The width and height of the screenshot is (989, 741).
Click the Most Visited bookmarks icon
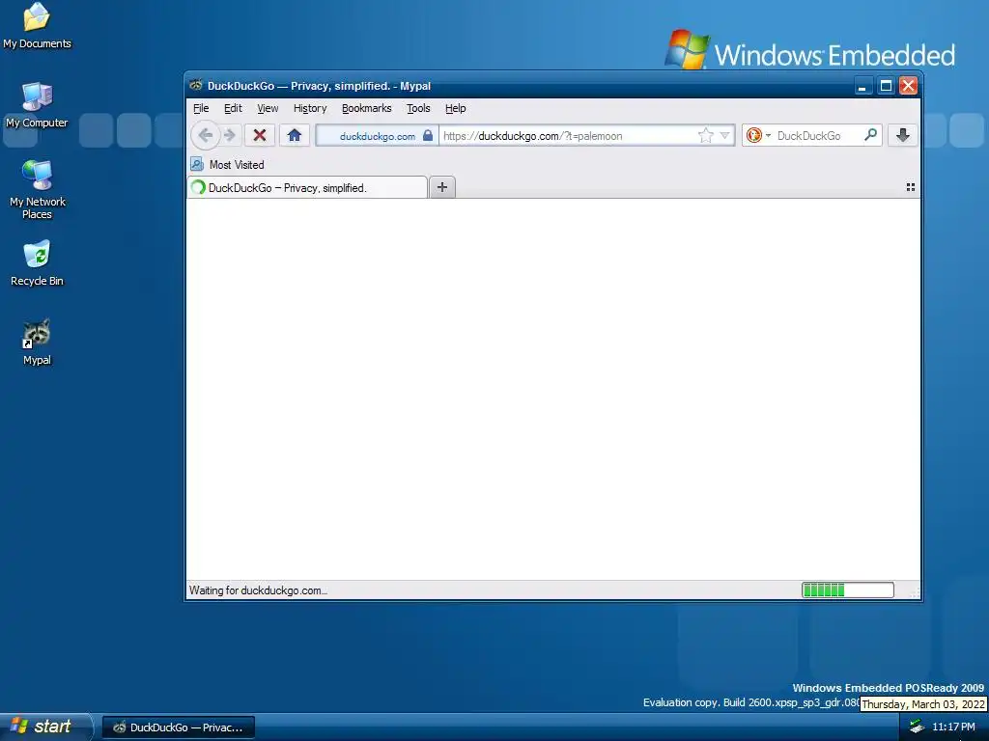click(197, 164)
